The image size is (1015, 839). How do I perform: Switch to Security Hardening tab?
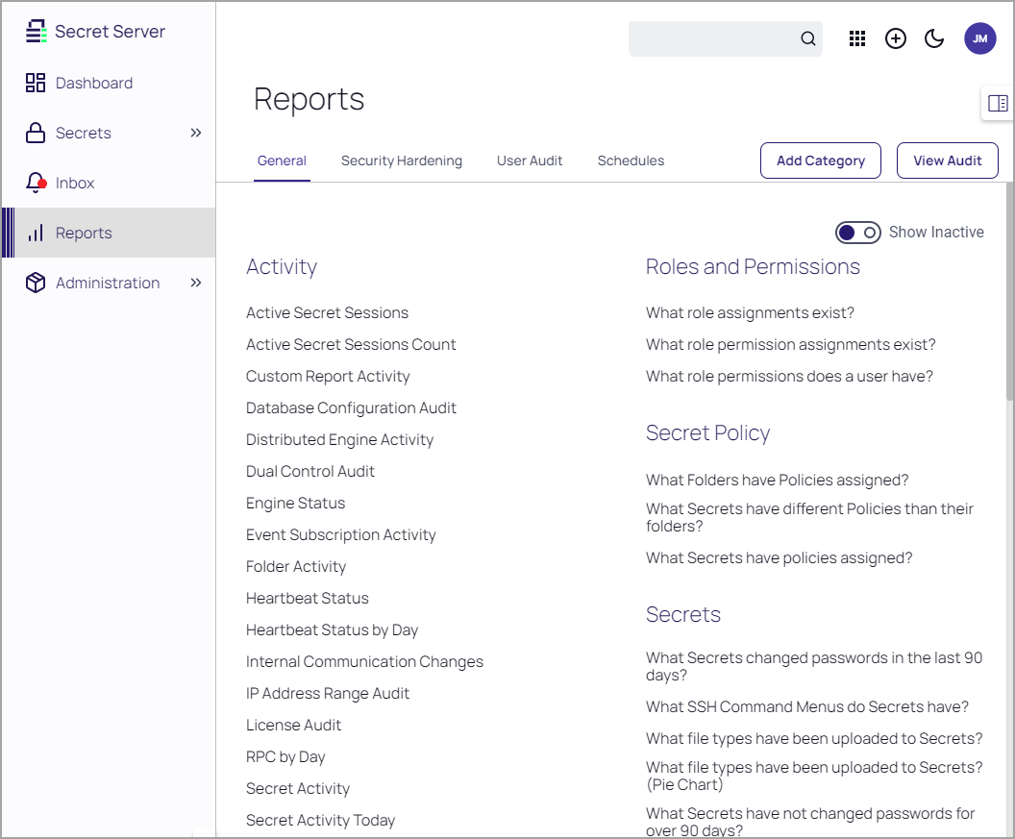pyautogui.click(x=401, y=160)
